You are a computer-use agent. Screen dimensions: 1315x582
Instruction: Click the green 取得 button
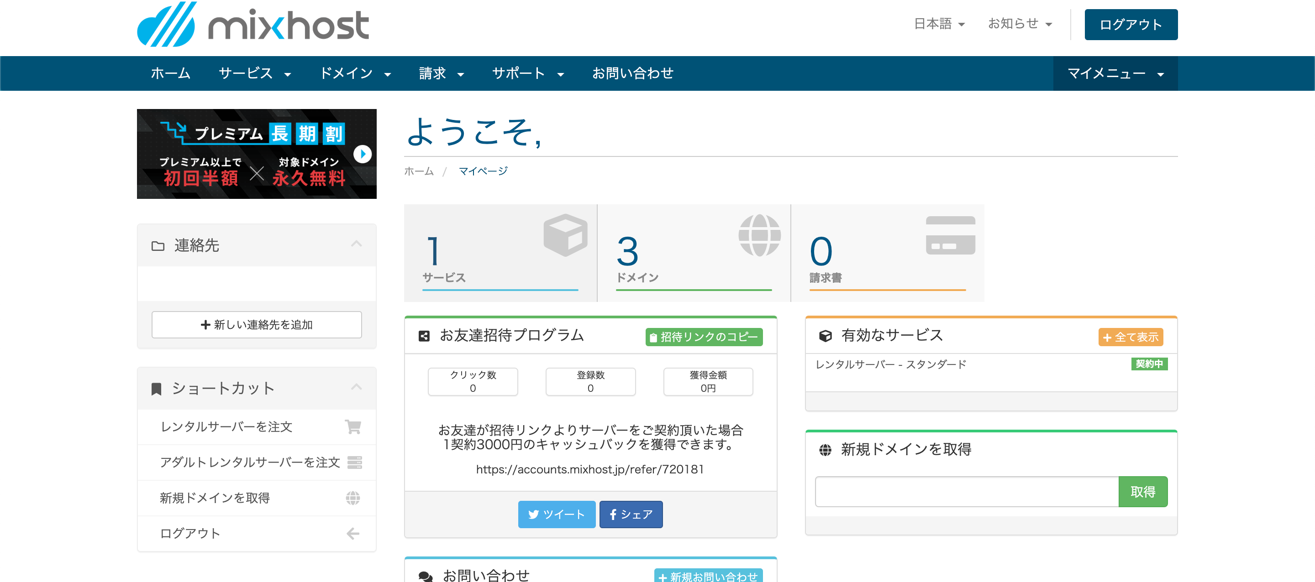point(1143,492)
